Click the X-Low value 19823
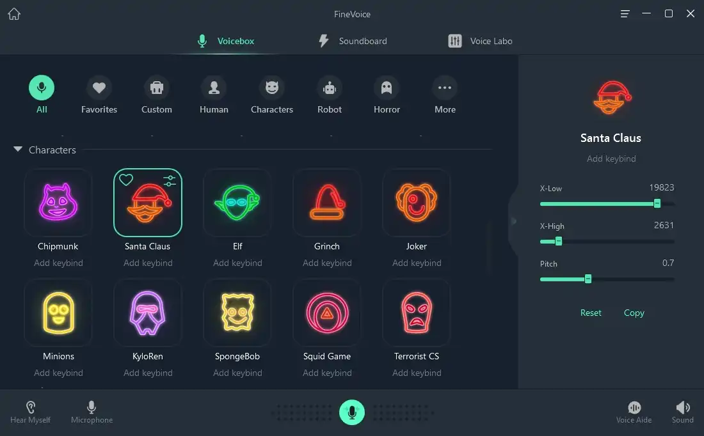 point(661,187)
